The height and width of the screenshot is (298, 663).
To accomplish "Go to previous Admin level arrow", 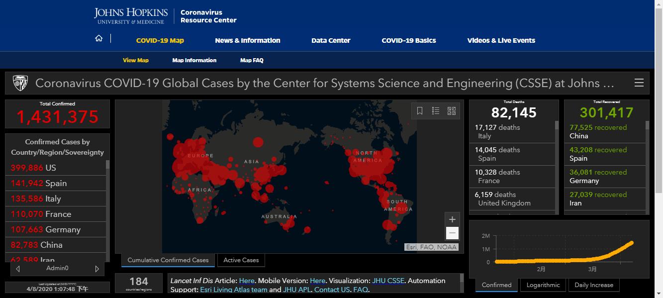I will (x=18, y=269).
